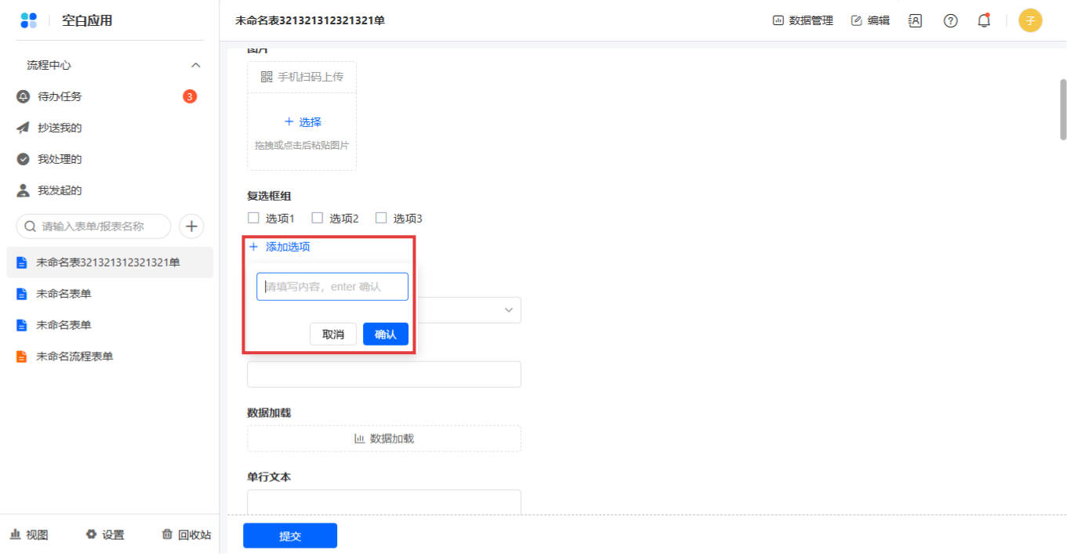
Task: Open 设置 settings in the sidebar footer
Action: [x=105, y=534]
